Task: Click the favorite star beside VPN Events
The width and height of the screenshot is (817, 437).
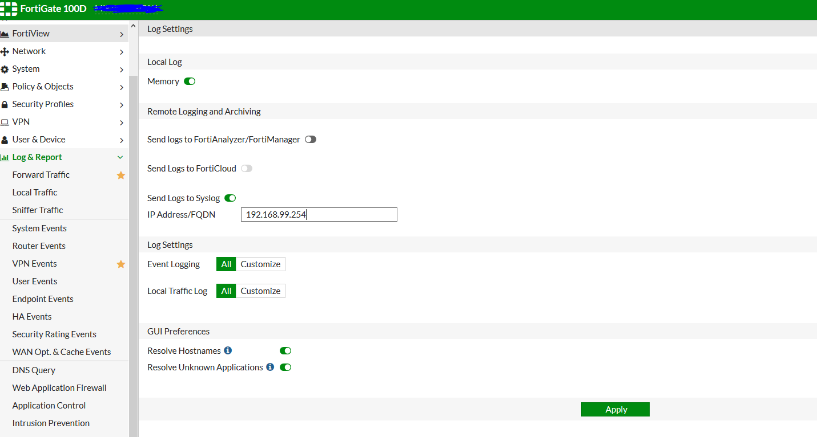Action: pyautogui.click(x=121, y=264)
